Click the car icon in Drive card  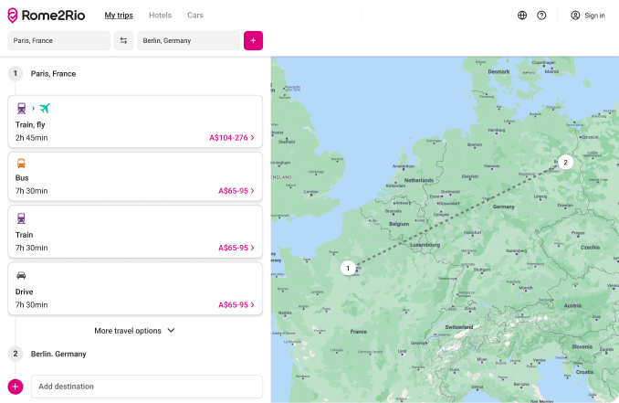coord(21,275)
